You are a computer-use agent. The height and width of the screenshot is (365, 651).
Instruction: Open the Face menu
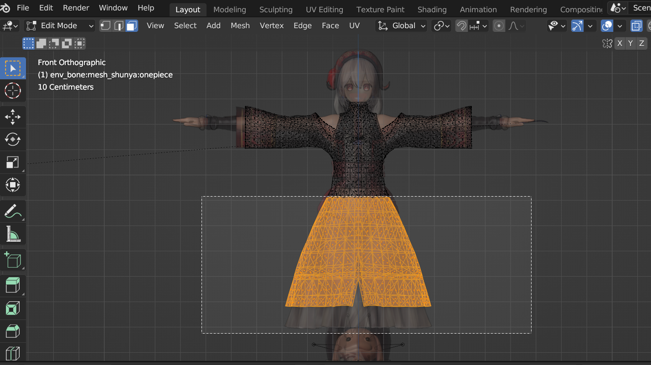click(x=331, y=26)
